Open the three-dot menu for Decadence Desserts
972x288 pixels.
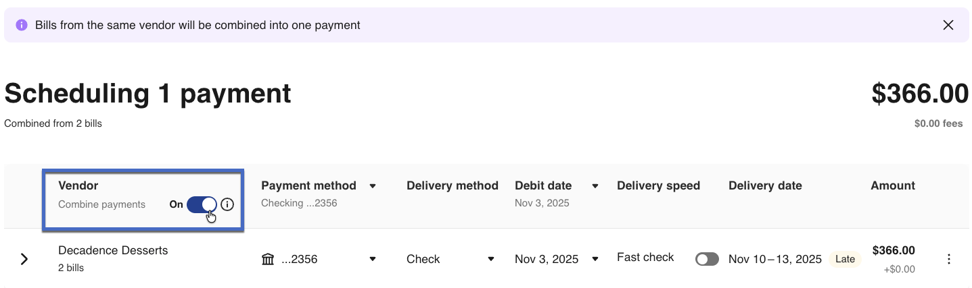point(948,259)
